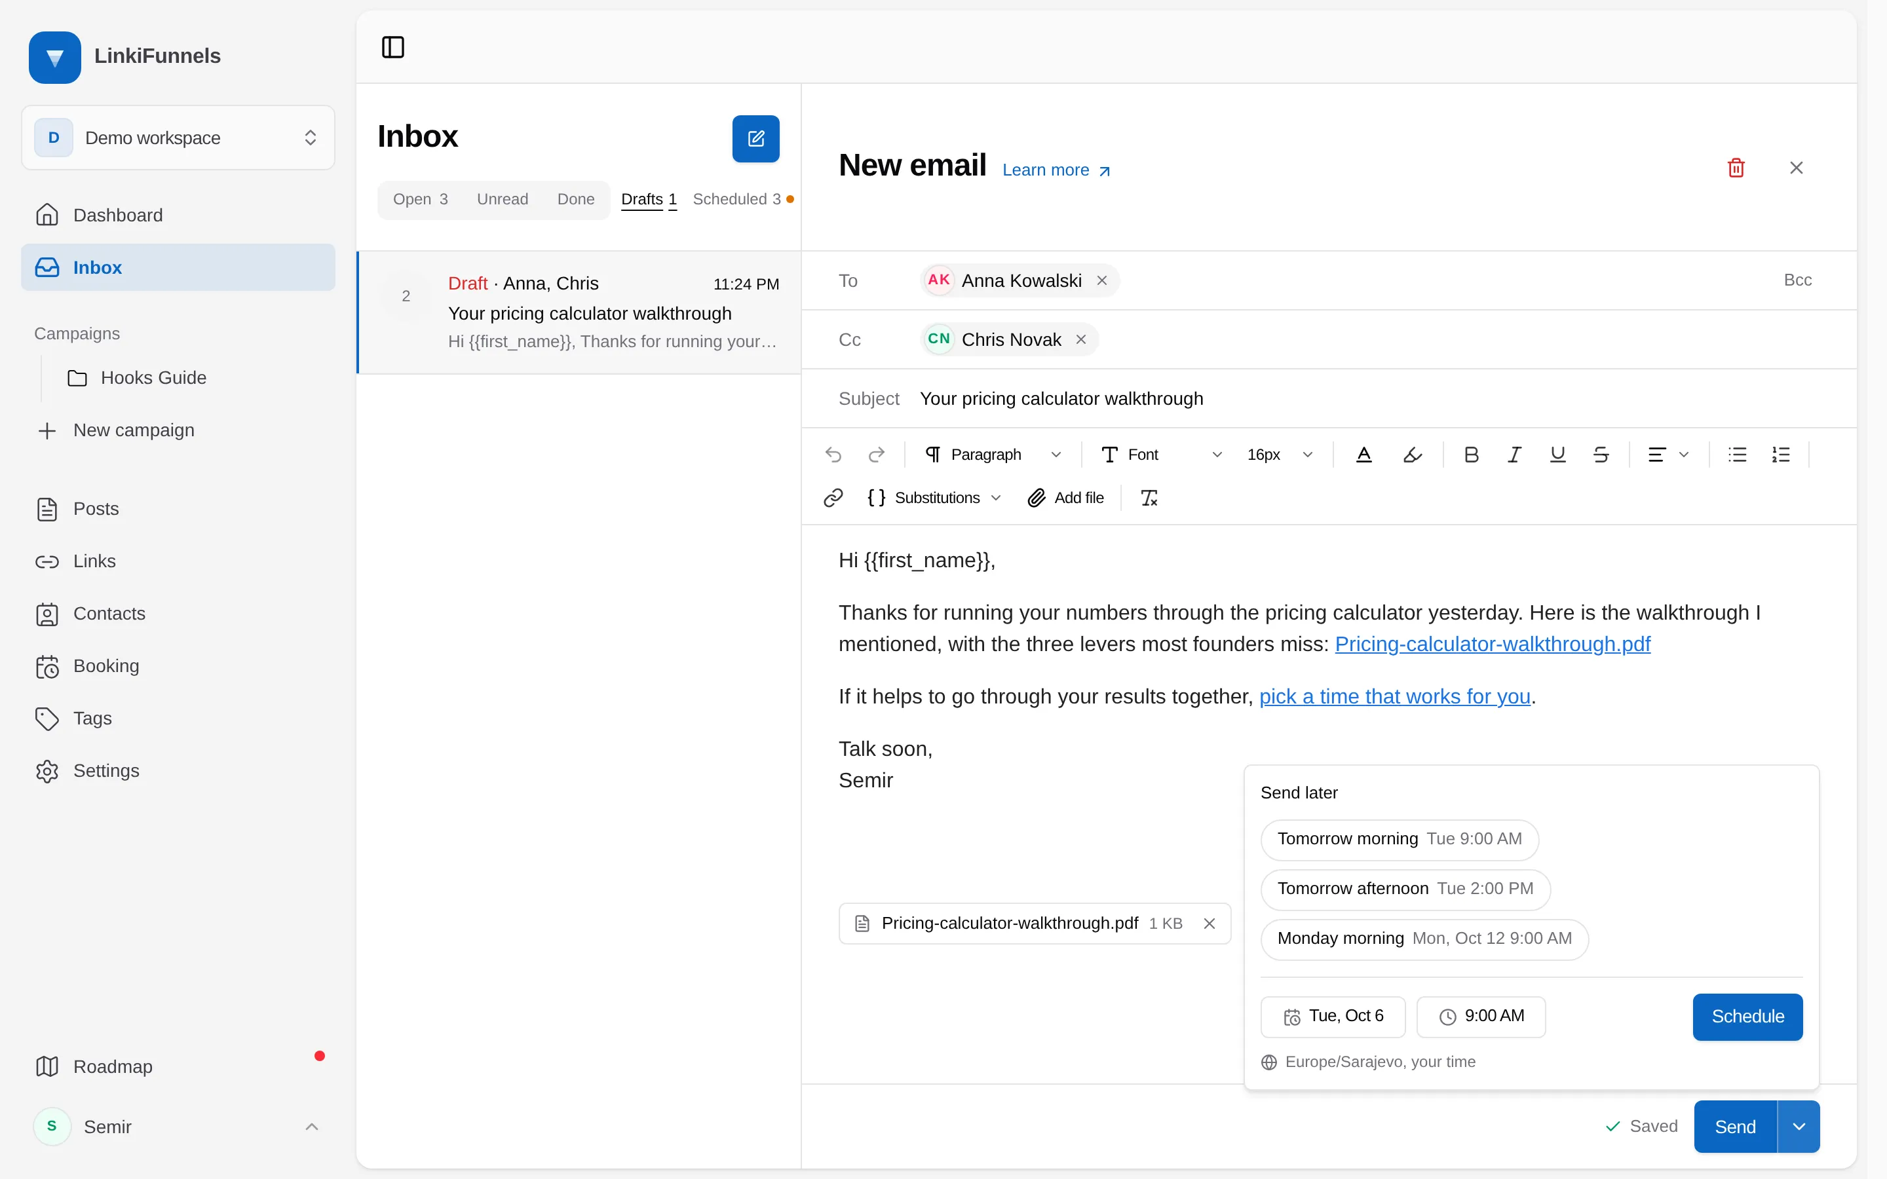The image size is (1887, 1179).
Task: Toggle underline formatting
Action: click(x=1558, y=455)
